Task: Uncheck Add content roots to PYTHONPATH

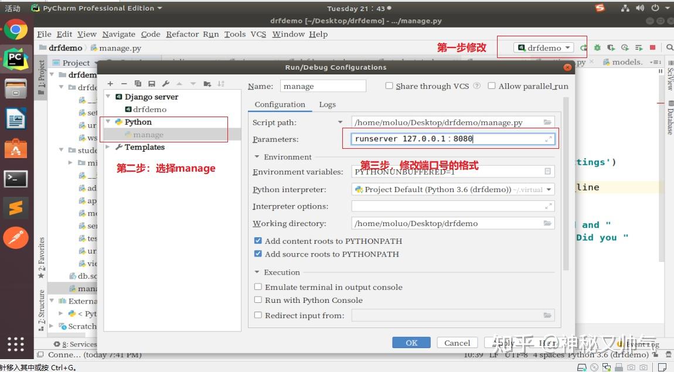Action: coord(258,241)
